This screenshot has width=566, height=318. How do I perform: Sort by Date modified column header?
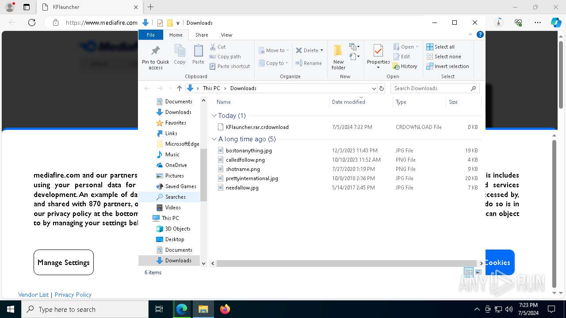pyautogui.click(x=361, y=102)
